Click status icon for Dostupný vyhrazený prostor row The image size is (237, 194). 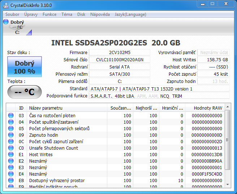pyautogui.click(x=11, y=181)
